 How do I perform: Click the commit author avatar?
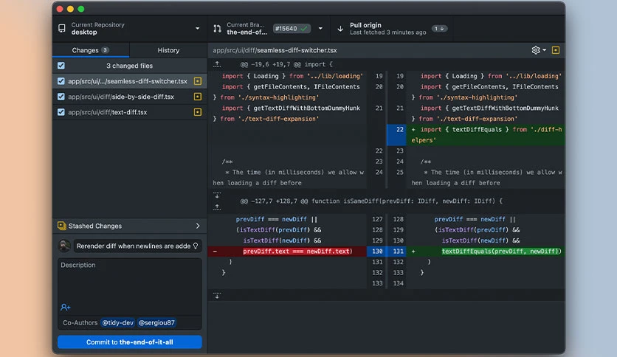coord(64,246)
